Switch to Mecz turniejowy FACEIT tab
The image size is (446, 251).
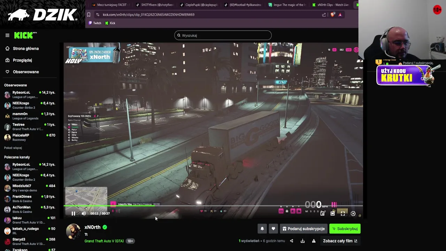pos(110,5)
